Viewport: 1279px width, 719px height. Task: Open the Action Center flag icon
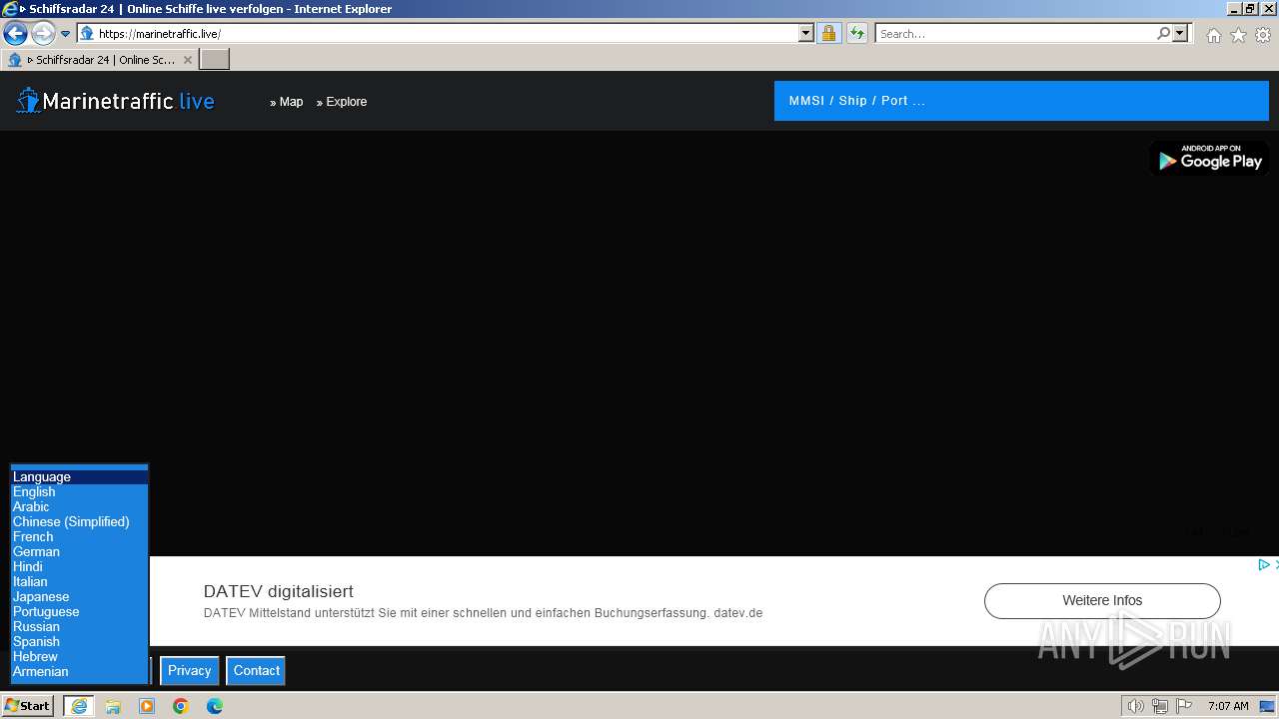[1184, 706]
